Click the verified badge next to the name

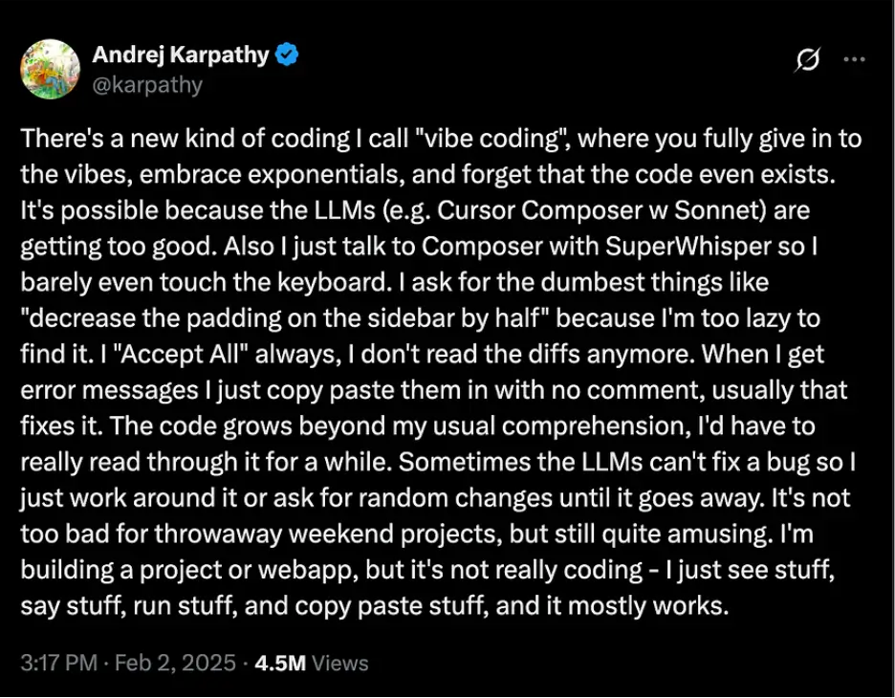click(286, 55)
